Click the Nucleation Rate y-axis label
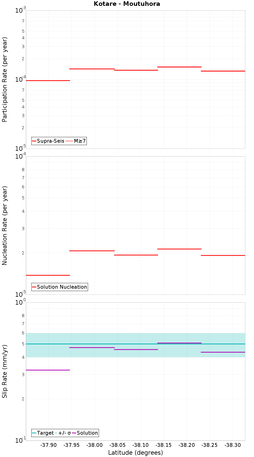This screenshot has width=254, height=457. point(5,226)
